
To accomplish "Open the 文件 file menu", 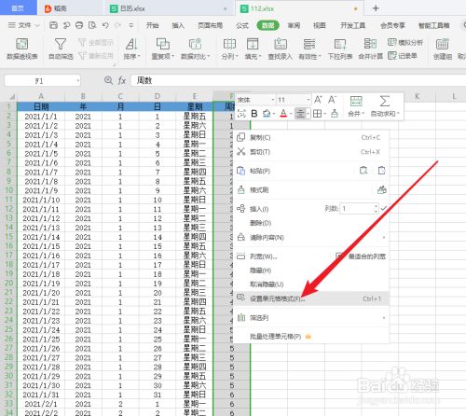I will (x=24, y=25).
